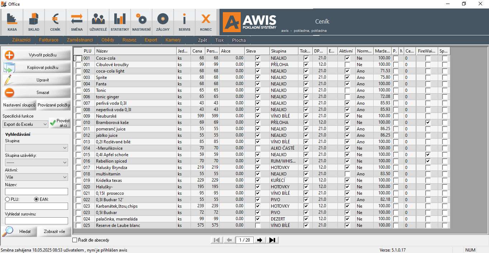Open the Export do Excelu dropdown

[25, 124]
